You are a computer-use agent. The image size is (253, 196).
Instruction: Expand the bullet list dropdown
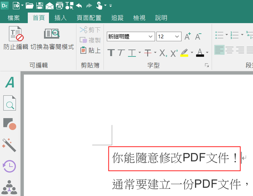(227, 35)
